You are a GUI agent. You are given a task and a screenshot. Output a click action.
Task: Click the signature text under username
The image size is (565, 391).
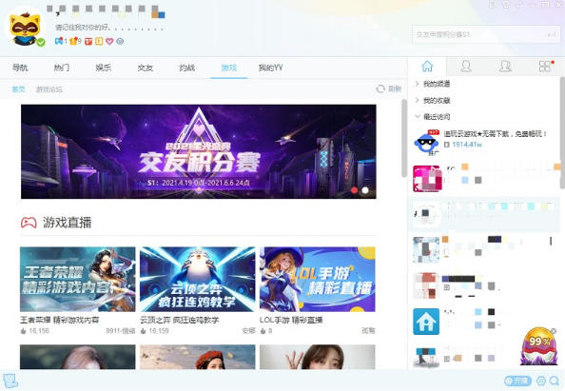pos(109,28)
